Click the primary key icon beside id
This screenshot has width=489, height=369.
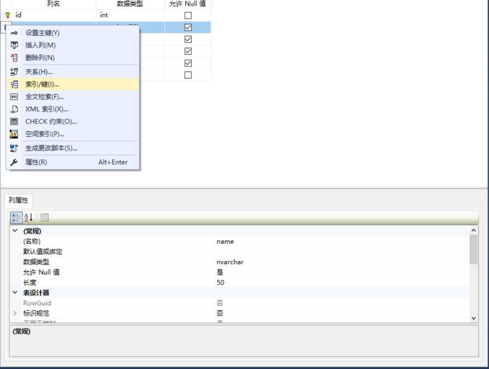click(8, 15)
